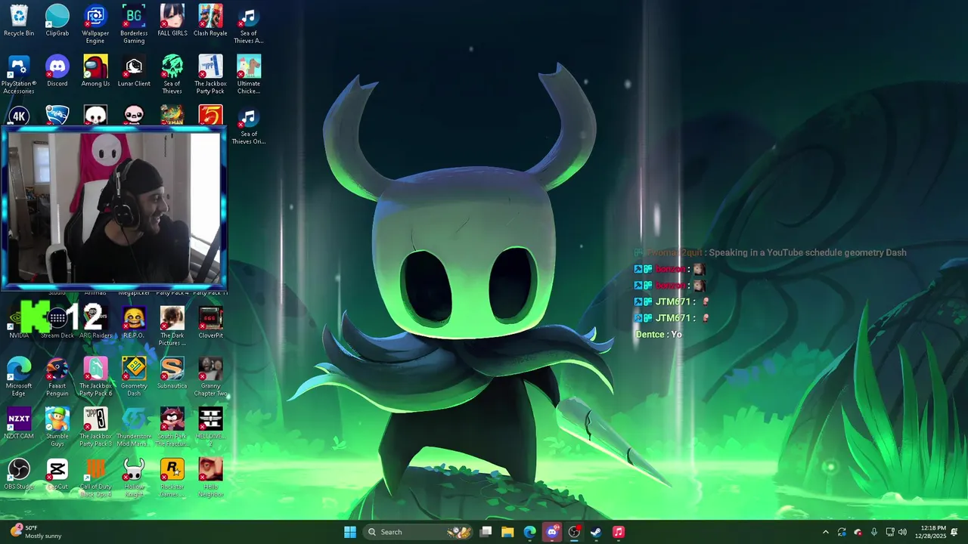Click the taskbar Search box
This screenshot has width=968, height=544.
pos(418,532)
